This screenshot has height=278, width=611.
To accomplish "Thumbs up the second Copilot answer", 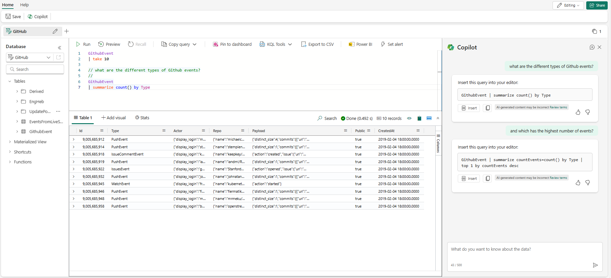I will pos(578,183).
